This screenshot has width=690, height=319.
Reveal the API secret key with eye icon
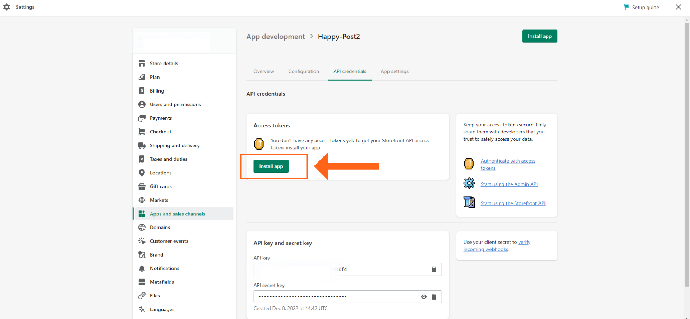tap(424, 297)
